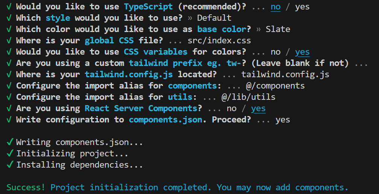Viewport: 379px width, 194px height.
Task: Click the '@/lib/utils' alias answer
Action: [x=248, y=97]
